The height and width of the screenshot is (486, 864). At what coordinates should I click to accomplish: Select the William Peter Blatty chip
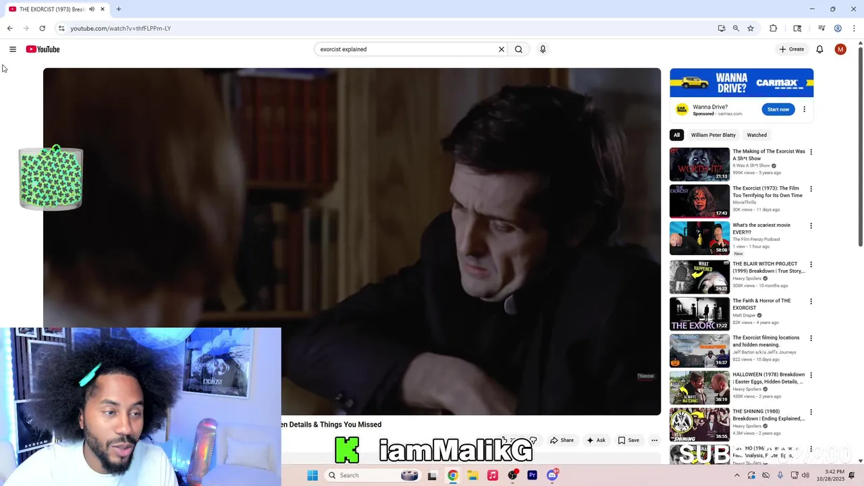click(x=713, y=135)
